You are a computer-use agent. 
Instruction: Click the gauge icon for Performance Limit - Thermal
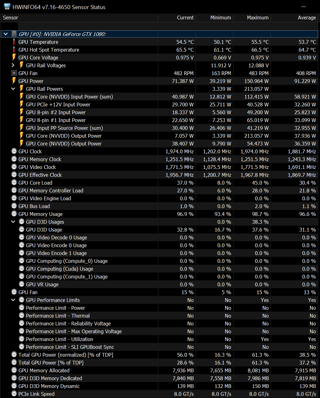point(22,315)
